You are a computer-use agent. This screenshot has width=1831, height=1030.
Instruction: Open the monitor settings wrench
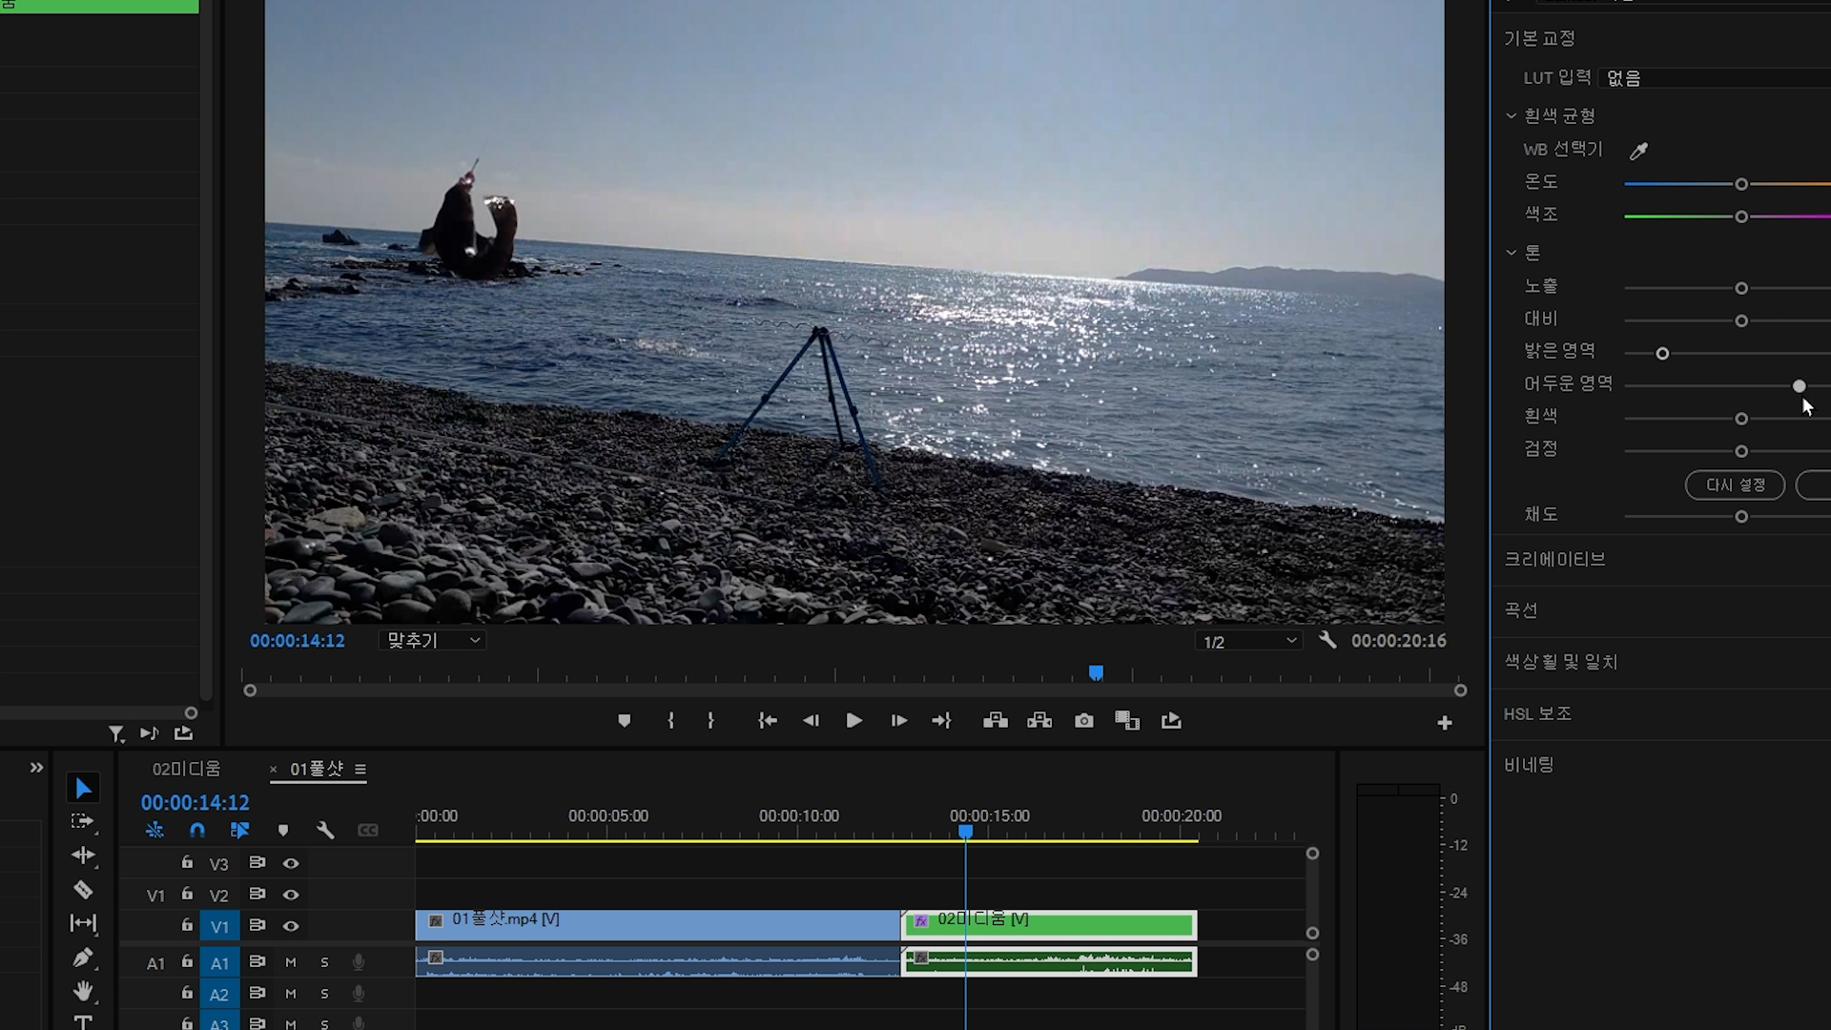(1327, 640)
